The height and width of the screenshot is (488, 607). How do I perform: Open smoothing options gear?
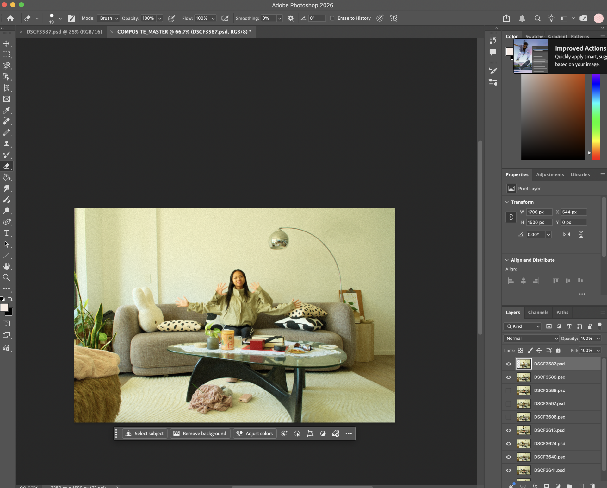(291, 18)
